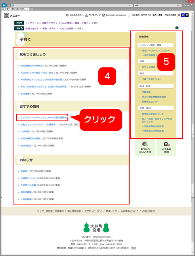The width and height of the screenshot is (195, 256).
Task: Open 保育園 link under お知らせ
Action: point(24,171)
